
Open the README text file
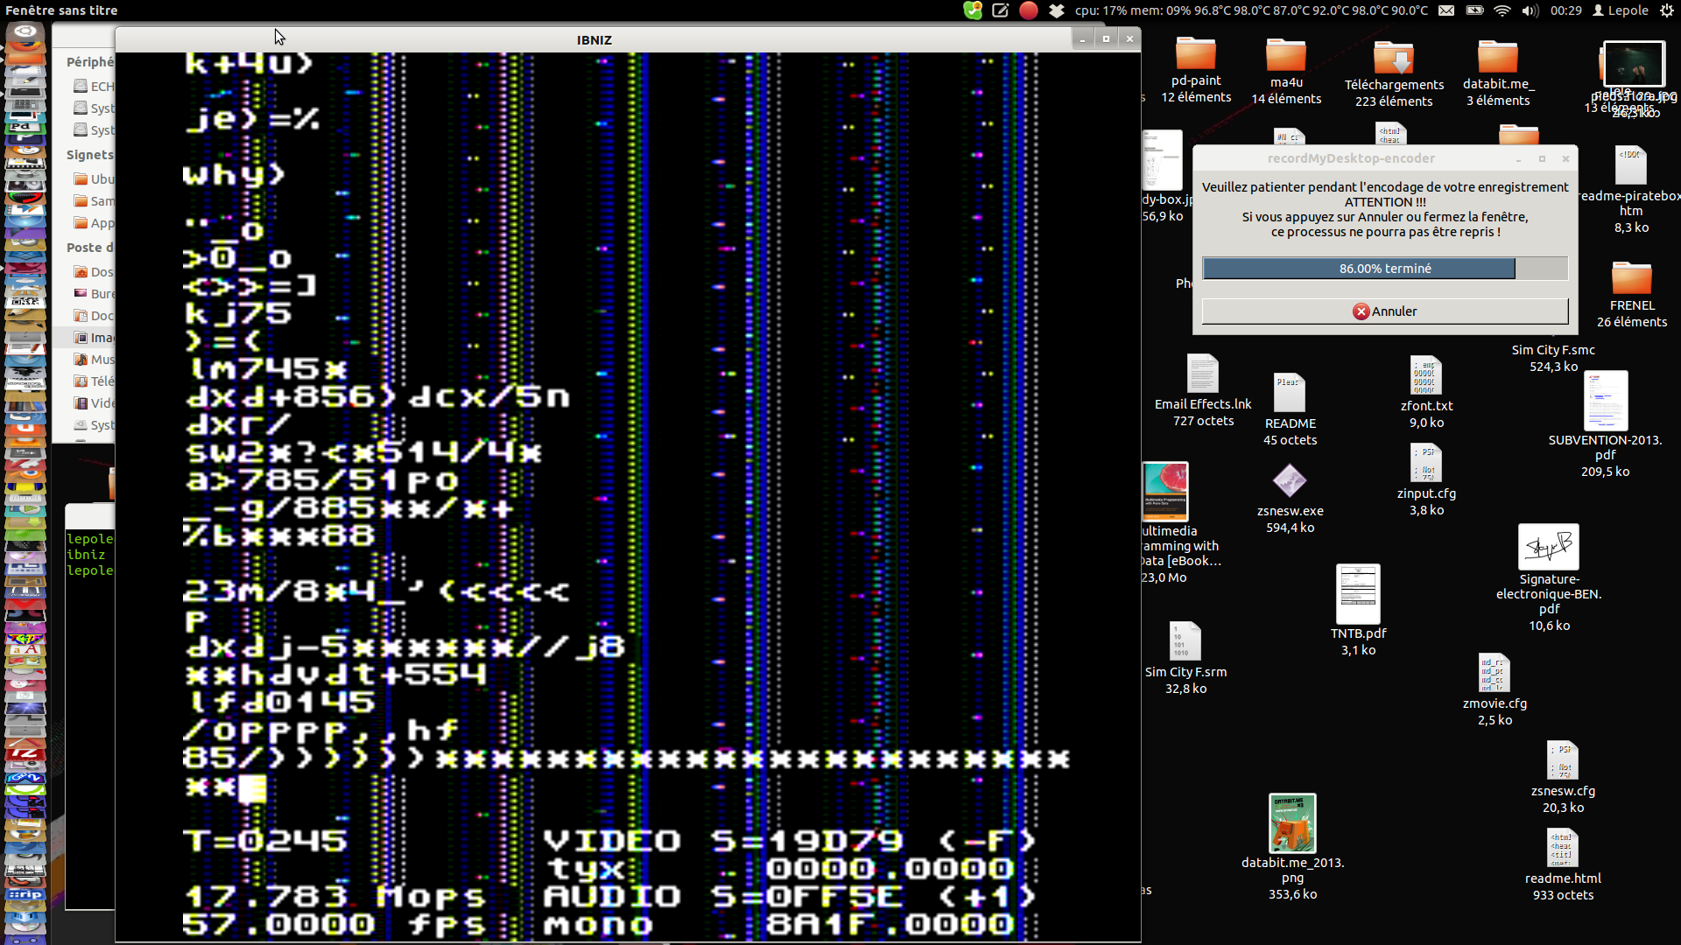(1290, 393)
